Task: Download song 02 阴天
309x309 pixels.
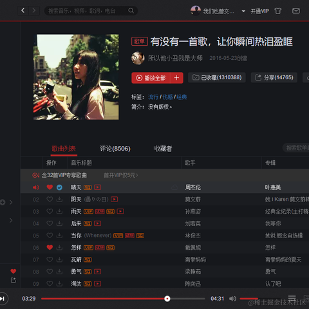Action: pos(59,200)
